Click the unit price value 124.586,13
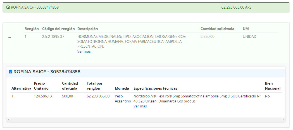This screenshot has height=130, width=293. pos(43,96)
